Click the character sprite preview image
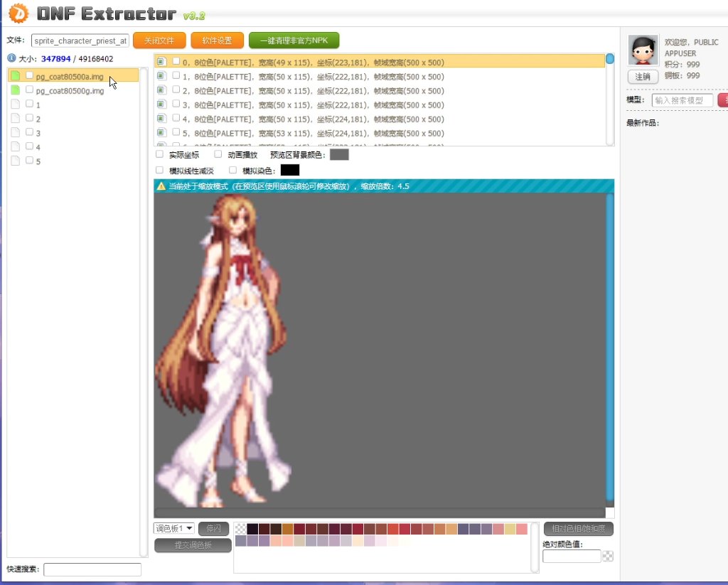 (x=223, y=350)
